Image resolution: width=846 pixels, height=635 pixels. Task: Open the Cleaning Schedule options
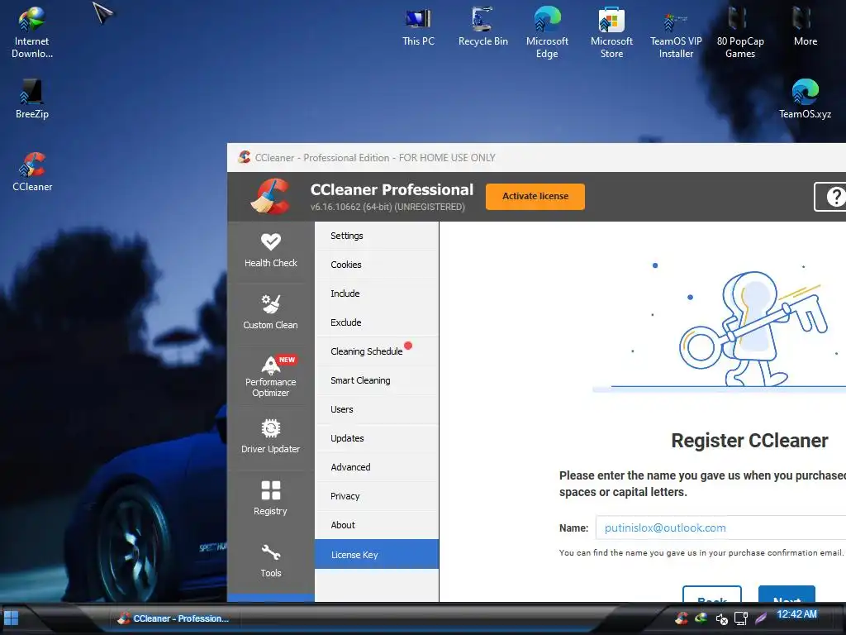tap(377, 351)
